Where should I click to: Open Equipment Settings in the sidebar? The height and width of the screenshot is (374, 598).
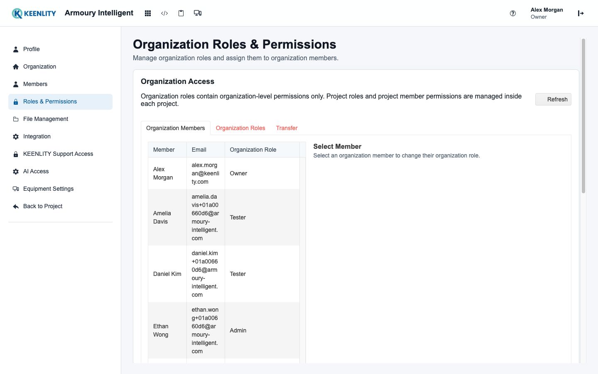pos(60,189)
